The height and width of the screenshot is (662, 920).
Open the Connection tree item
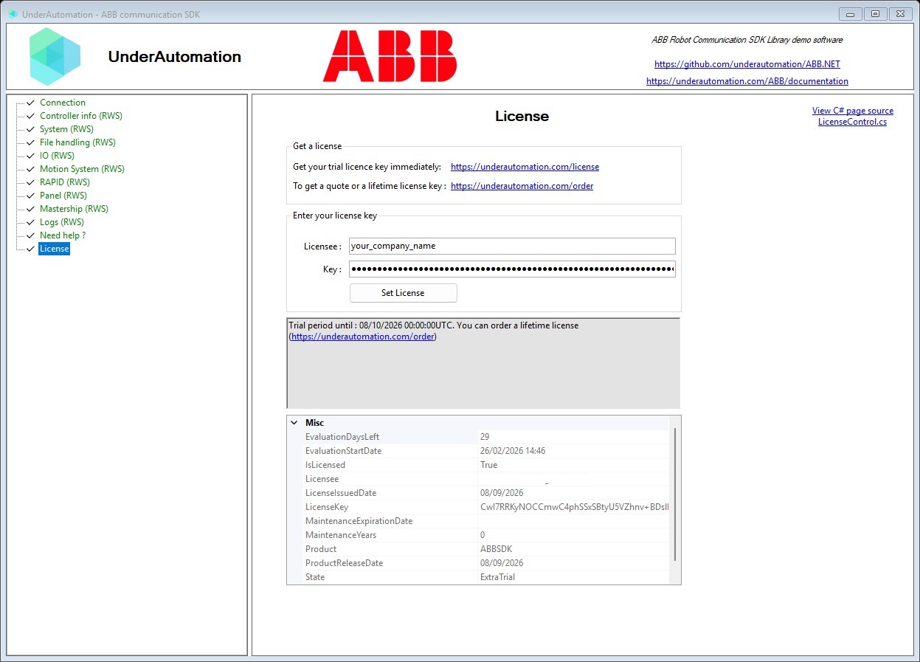63,103
